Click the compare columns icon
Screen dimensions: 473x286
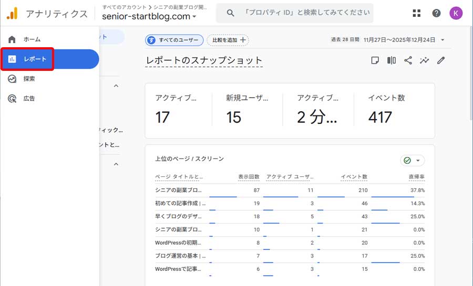pos(391,60)
